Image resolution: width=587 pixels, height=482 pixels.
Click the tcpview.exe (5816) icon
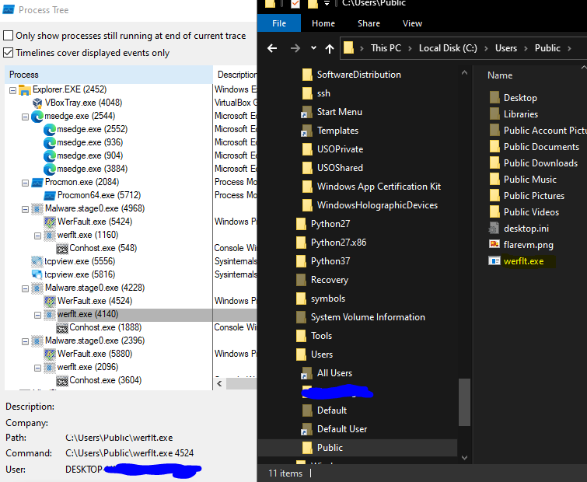[37, 274]
